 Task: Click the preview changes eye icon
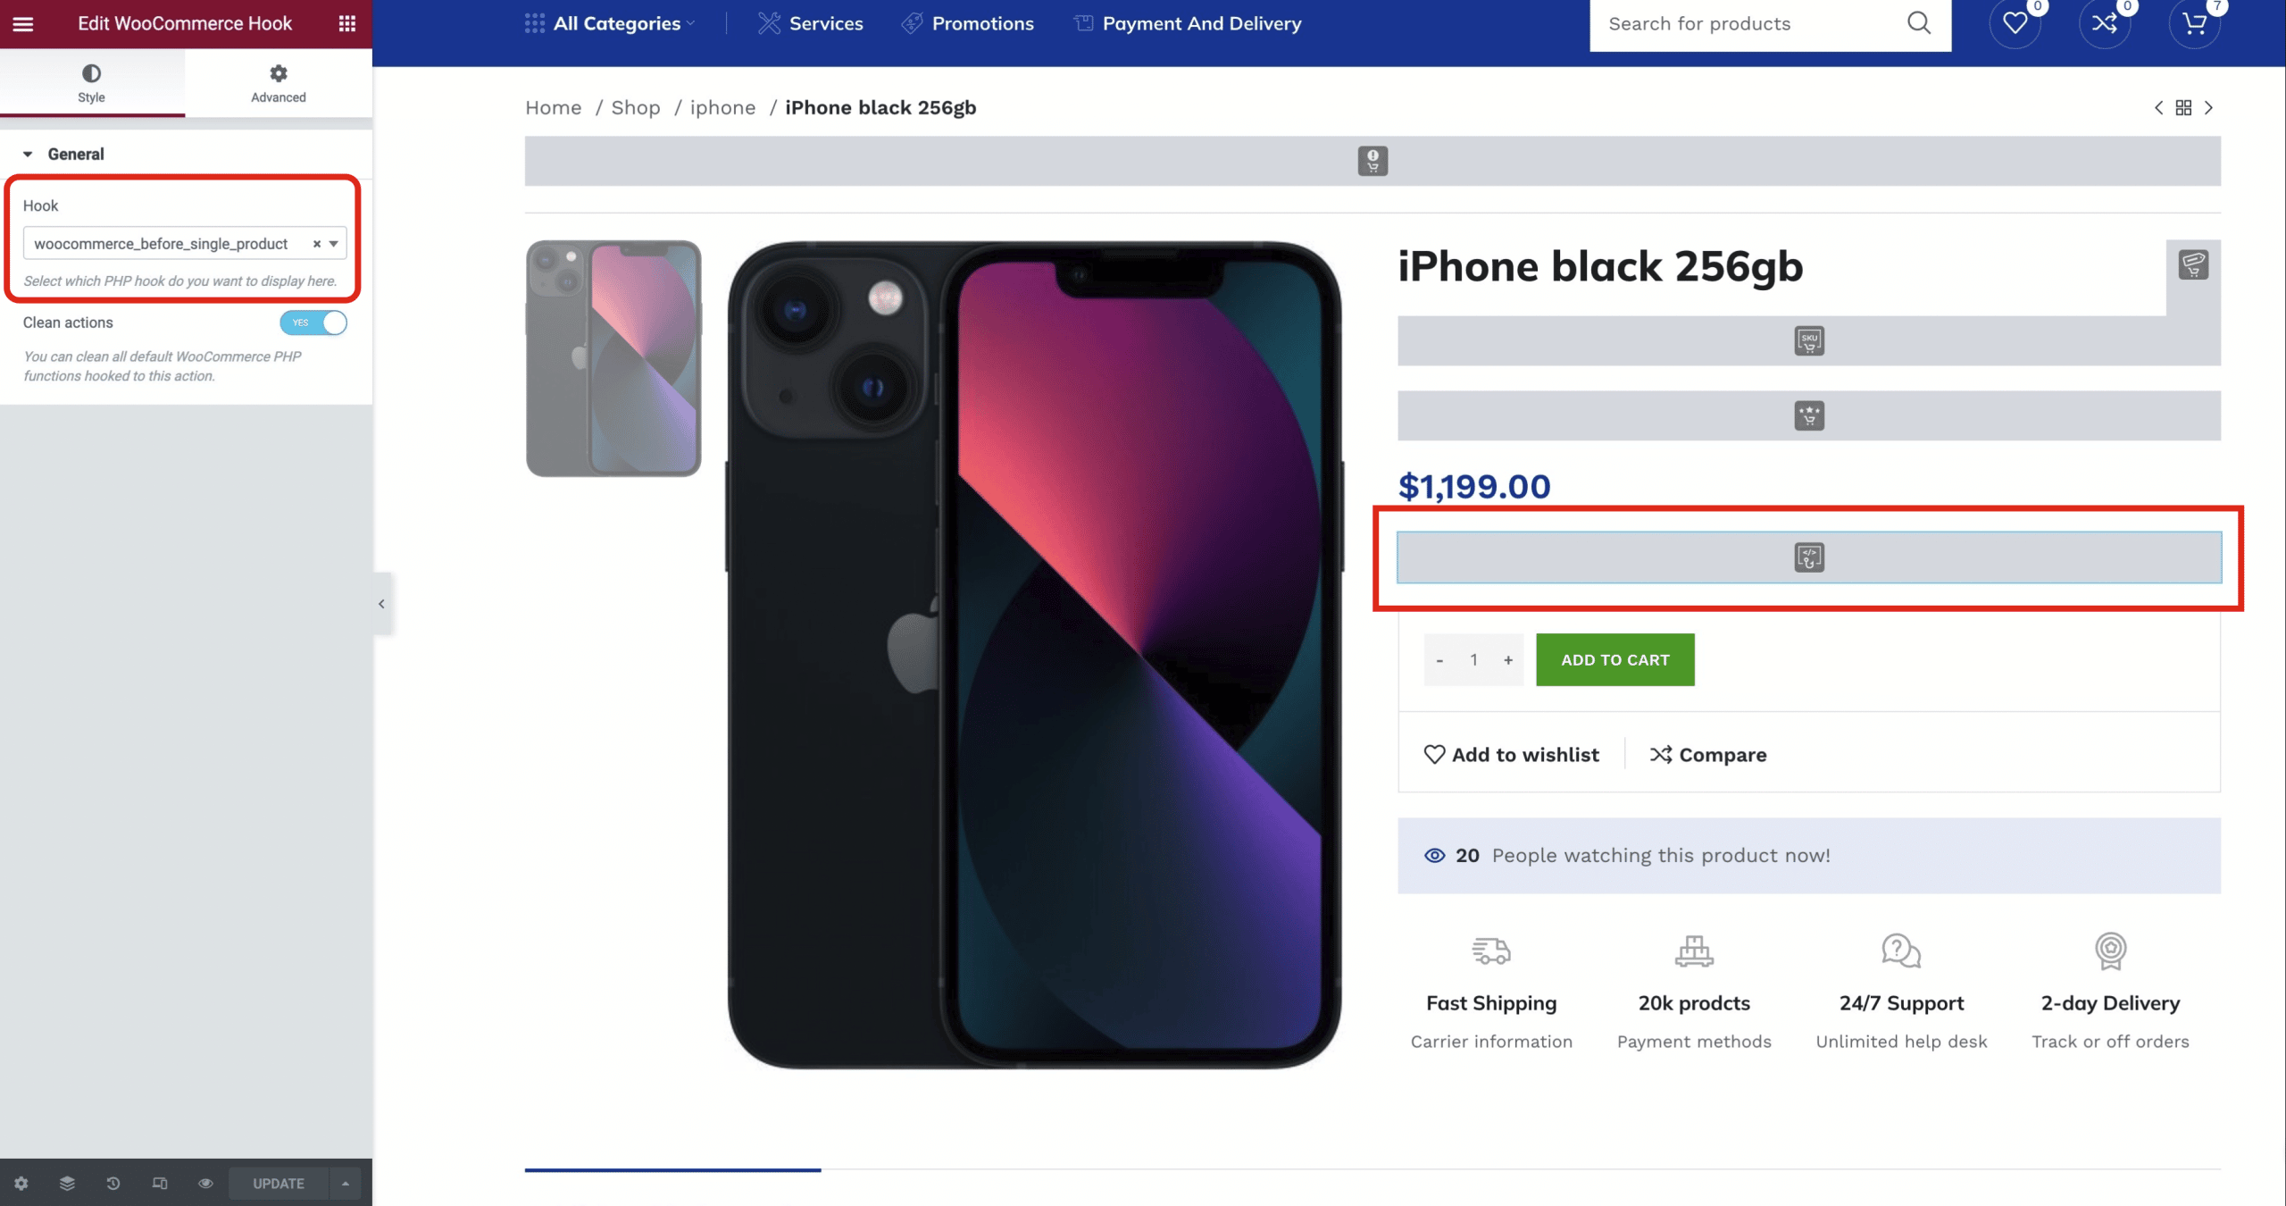(205, 1183)
